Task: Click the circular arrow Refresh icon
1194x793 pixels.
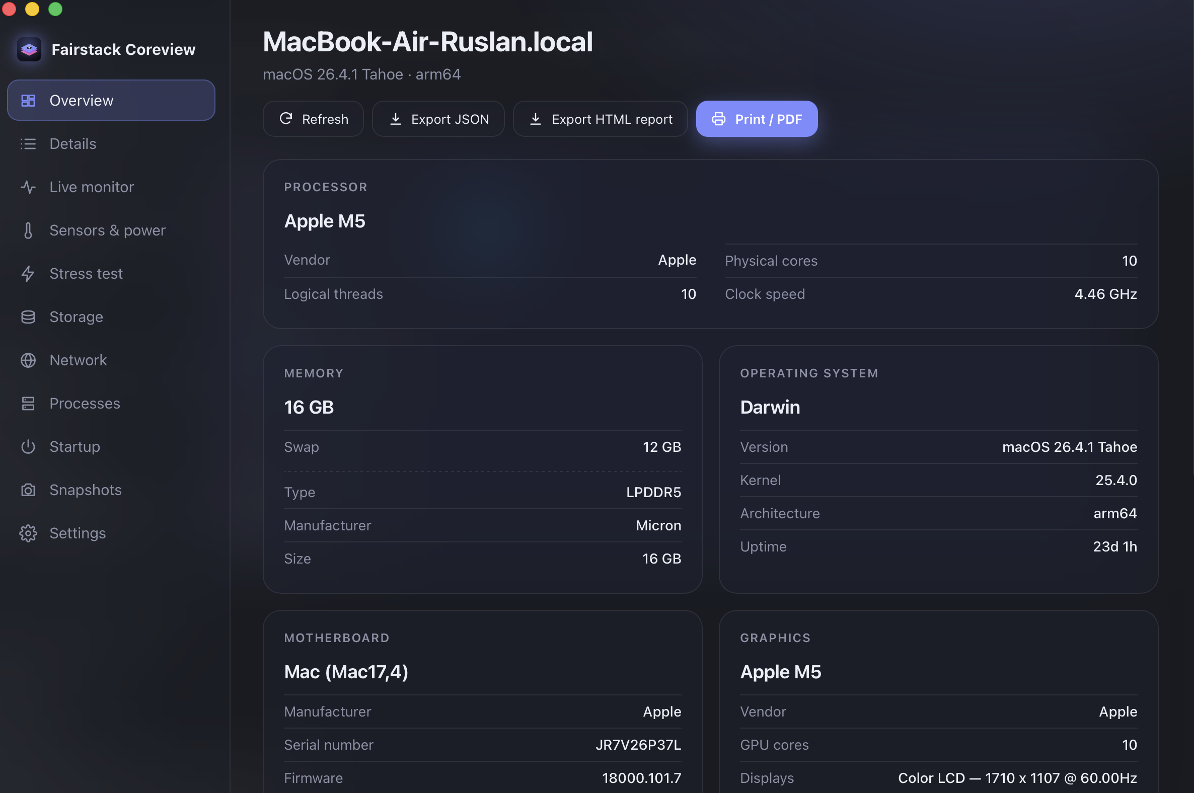Action: (x=286, y=118)
